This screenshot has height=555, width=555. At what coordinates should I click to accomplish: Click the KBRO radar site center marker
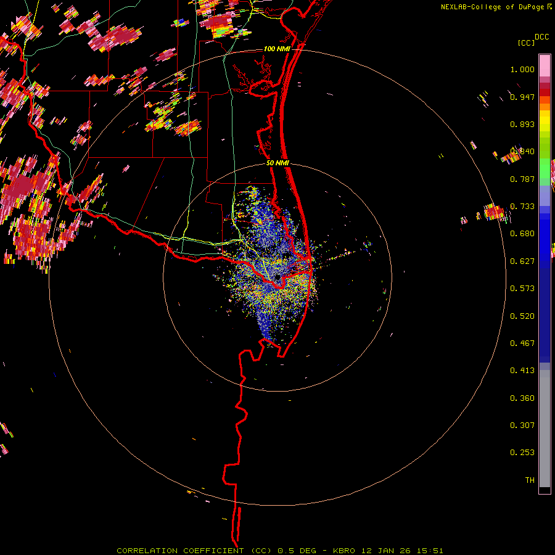pyautogui.click(x=277, y=277)
